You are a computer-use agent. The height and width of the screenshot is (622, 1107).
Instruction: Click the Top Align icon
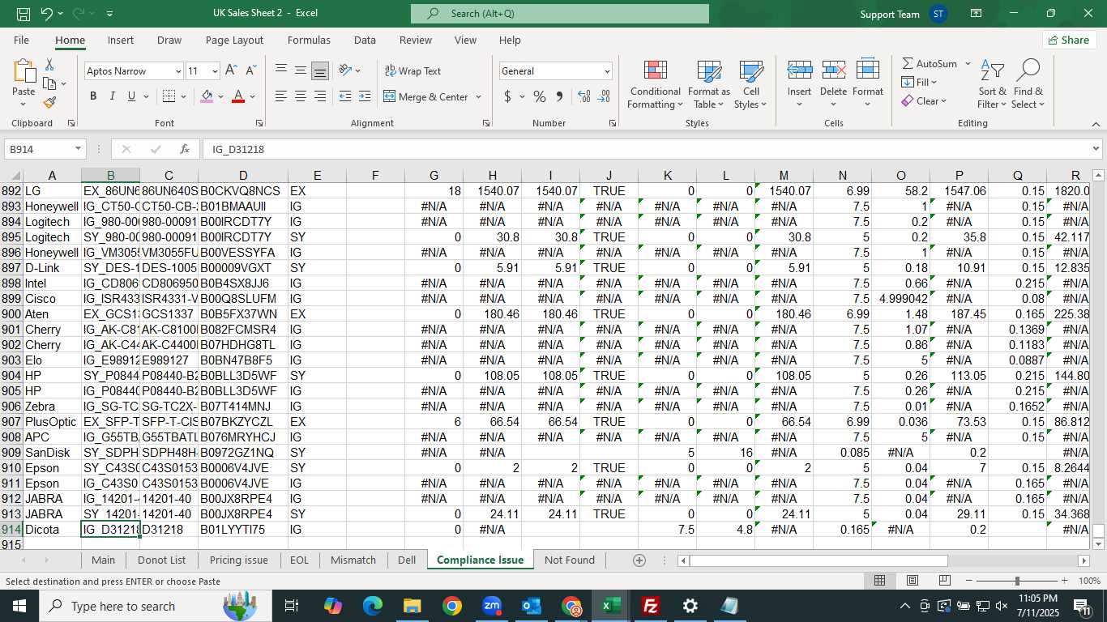click(x=281, y=70)
